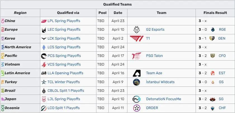The height and width of the screenshot is (113, 235).
Task: Click the PSG Talon team logo
Action: [137, 56]
